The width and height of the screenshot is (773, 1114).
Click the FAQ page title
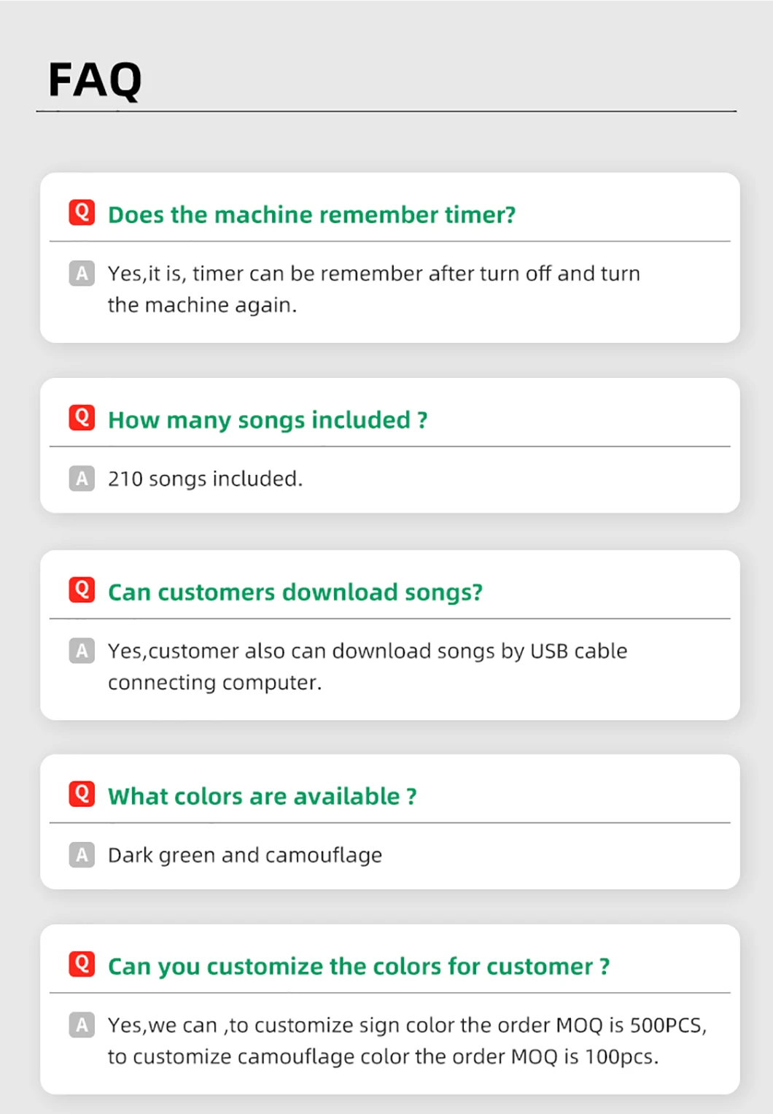tap(95, 80)
